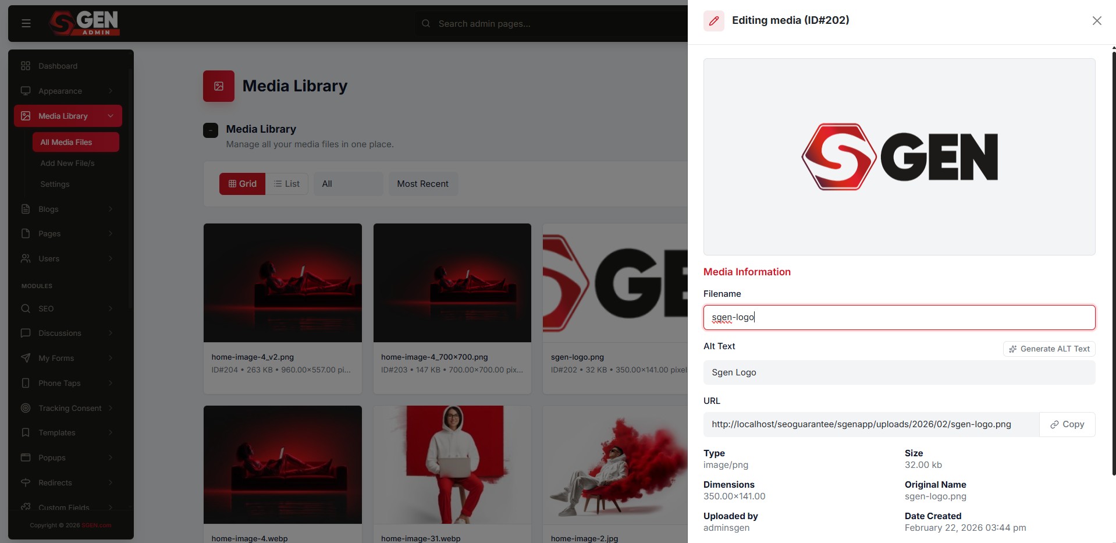
Task: Click the link icon on the Copy button
Action: click(1054, 425)
